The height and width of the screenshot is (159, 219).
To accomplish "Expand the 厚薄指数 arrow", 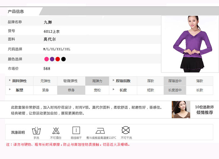I will point(113,80).
